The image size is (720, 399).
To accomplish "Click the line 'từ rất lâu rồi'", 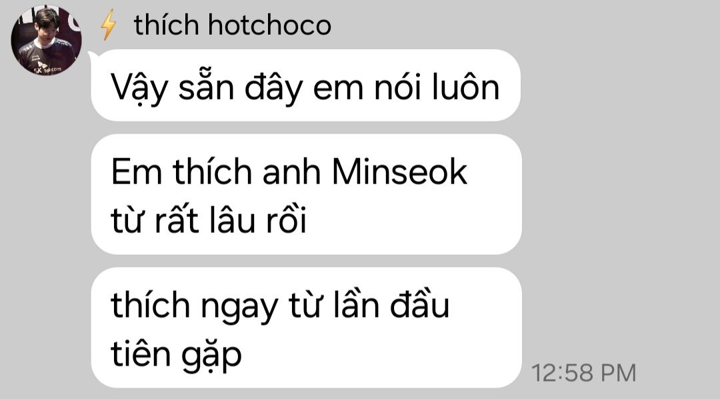I will coord(209,220).
